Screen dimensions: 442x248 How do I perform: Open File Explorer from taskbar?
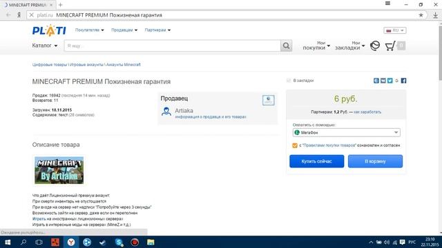[151, 242]
